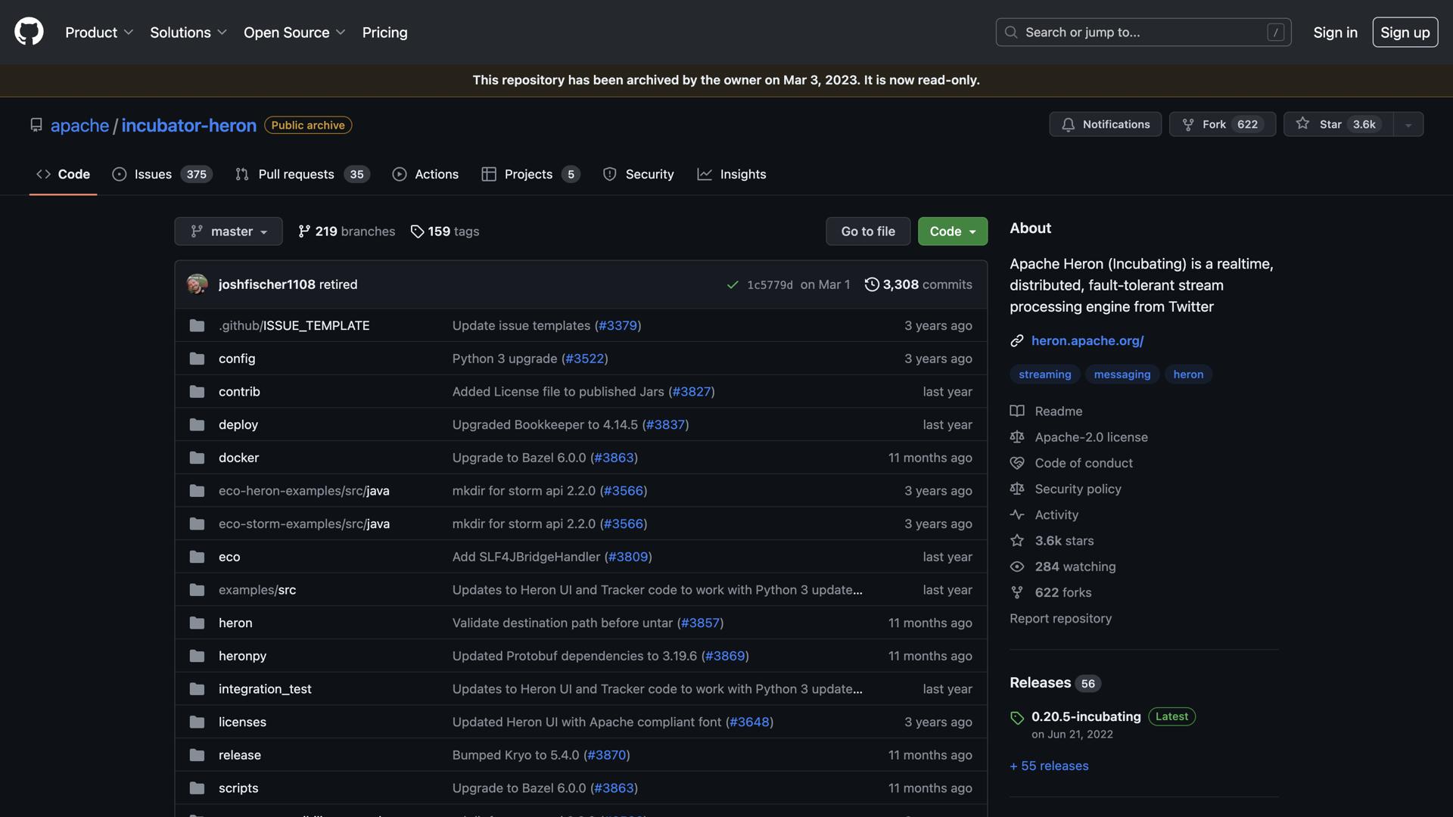The width and height of the screenshot is (1453, 817).
Task: Click the 0.20.5-incubating release tag icon
Action: [x=1017, y=717]
